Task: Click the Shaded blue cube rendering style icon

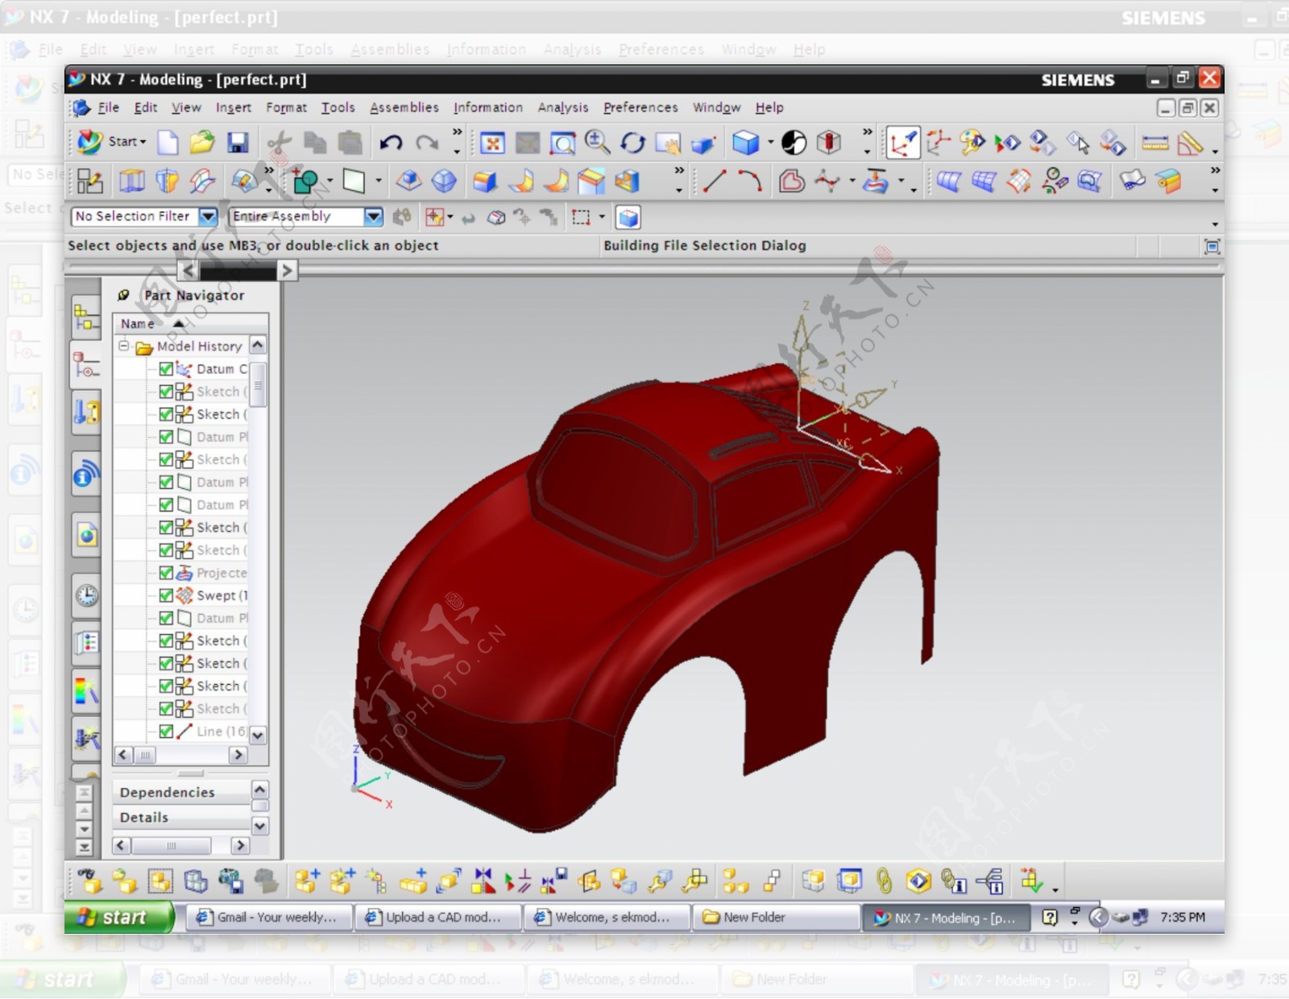Action: (x=745, y=143)
